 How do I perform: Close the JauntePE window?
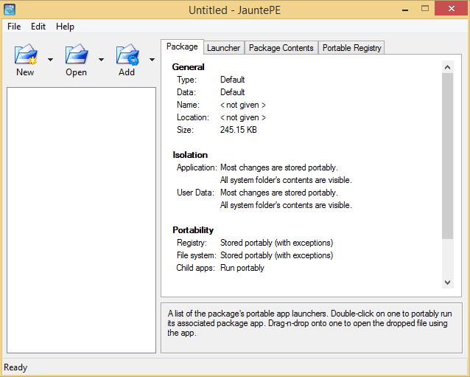coord(452,9)
